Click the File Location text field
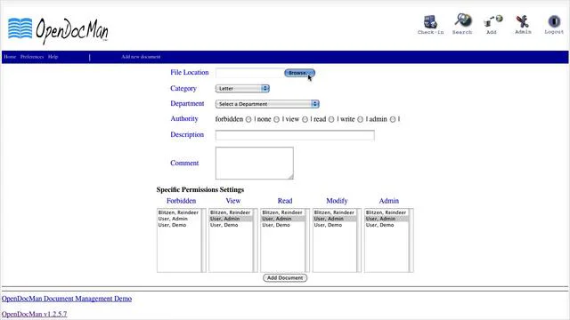 point(249,73)
